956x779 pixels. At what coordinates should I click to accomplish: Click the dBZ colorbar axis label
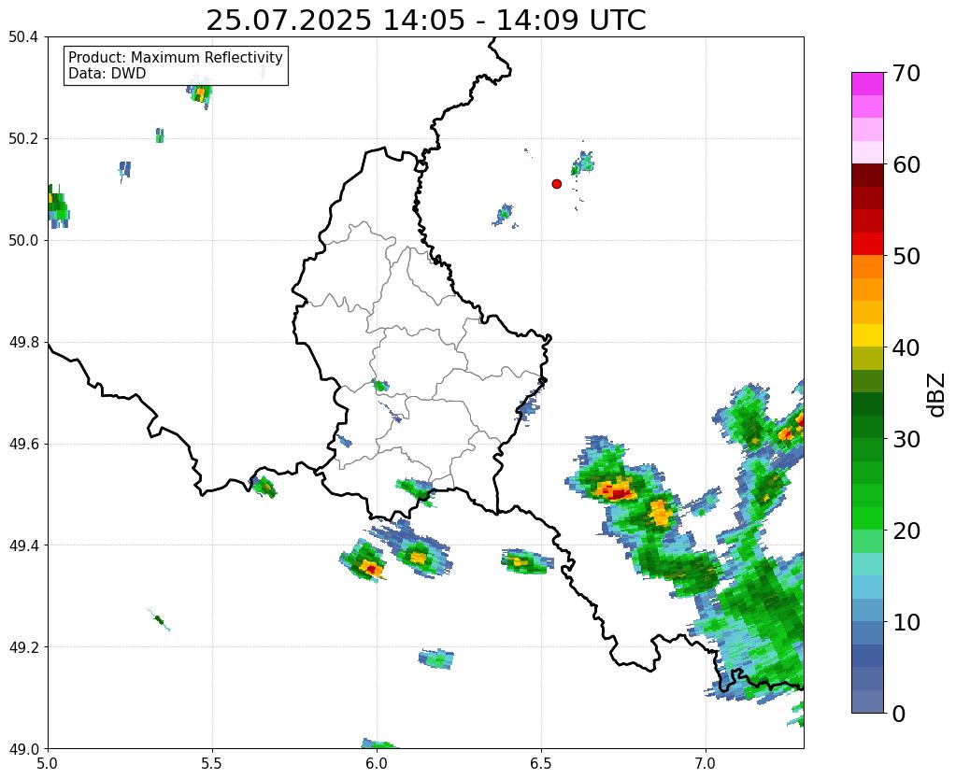tap(937, 394)
